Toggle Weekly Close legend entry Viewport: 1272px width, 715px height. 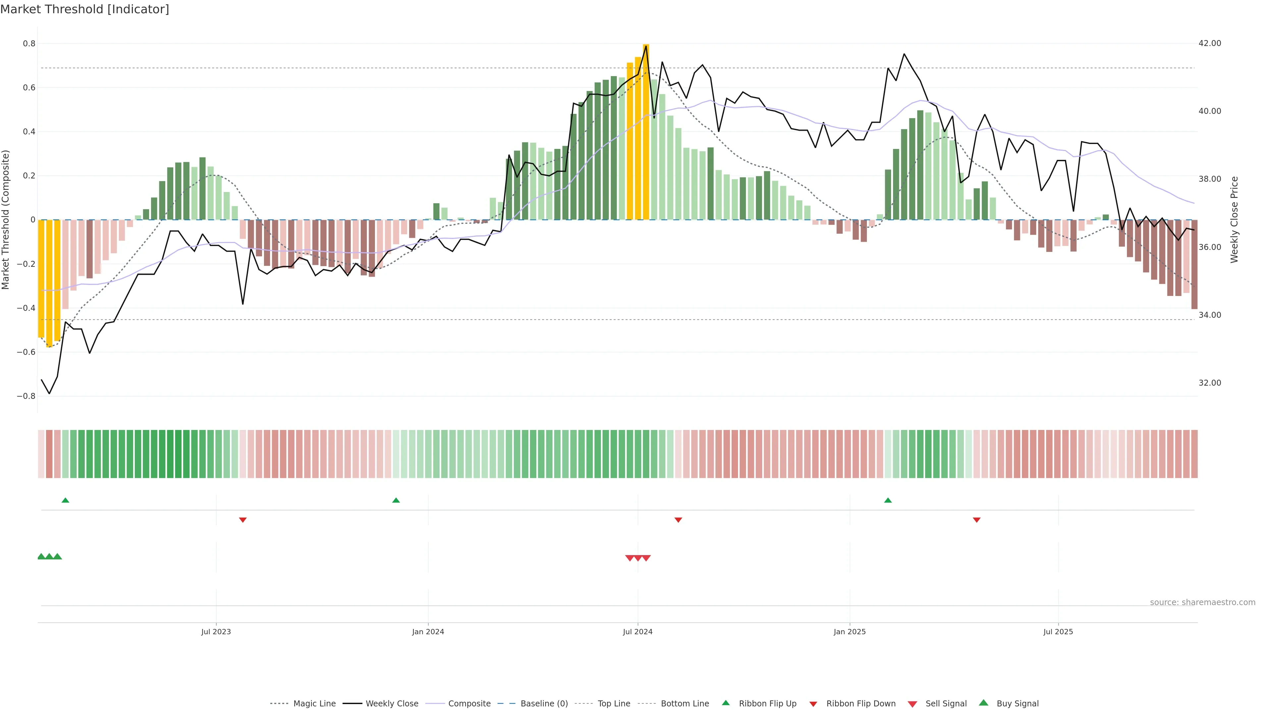tap(392, 704)
